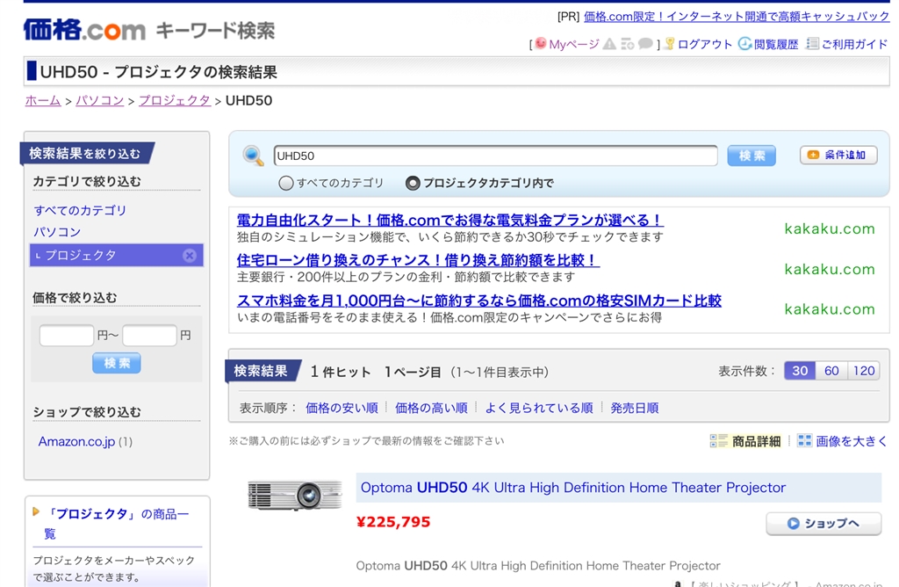The height and width of the screenshot is (587, 899).
Task: Open the 電力自由化スタート ad link
Action: [450, 220]
